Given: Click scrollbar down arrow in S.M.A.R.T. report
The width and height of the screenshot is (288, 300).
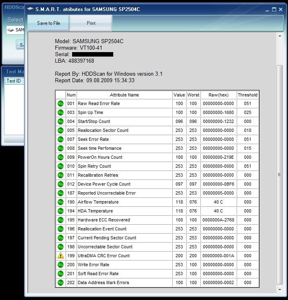Looking at the screenshot, I should 280,289.
